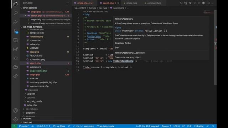Open .gitignore in file tree
This screenshot has height=128, width=228.
pos(30,113)
